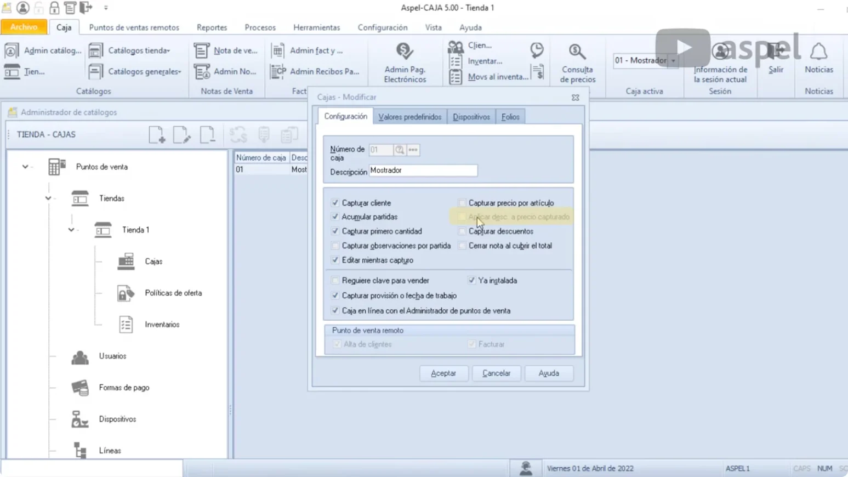The image size is (848, 477).
Task: Close the Cajas - Modificar dialog
Action: click(575, 98)
